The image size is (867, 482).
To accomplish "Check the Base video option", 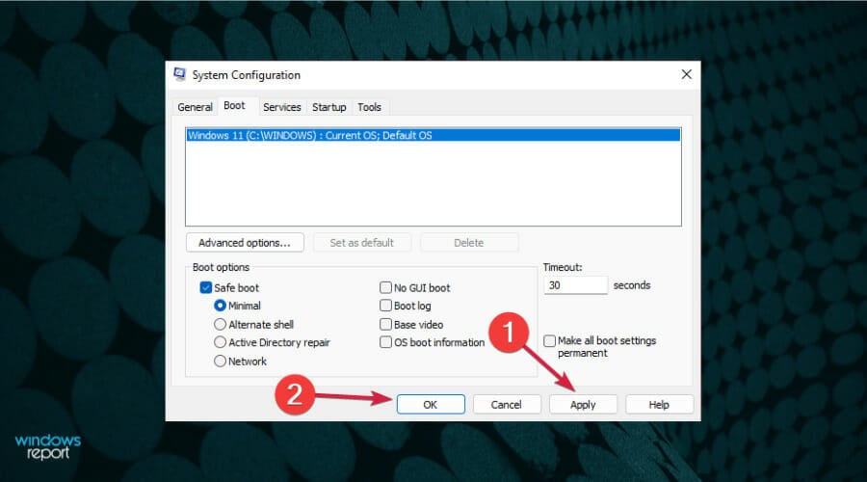I will tap(386, 324).
